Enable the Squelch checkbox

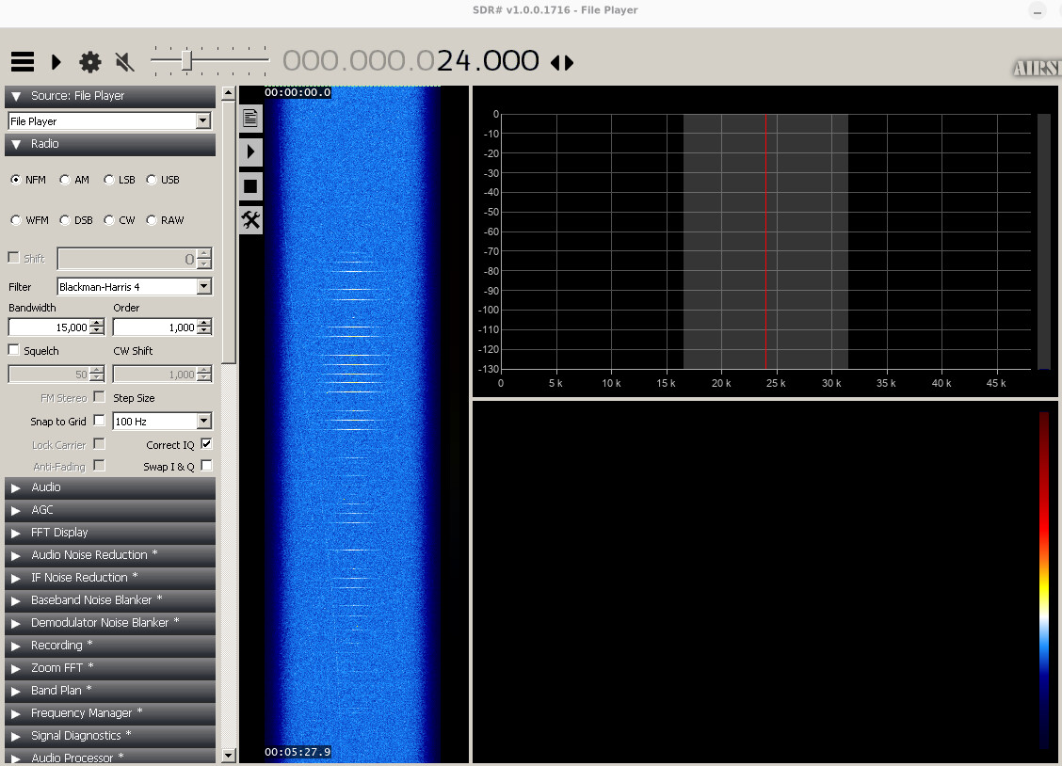coord(13,350)
